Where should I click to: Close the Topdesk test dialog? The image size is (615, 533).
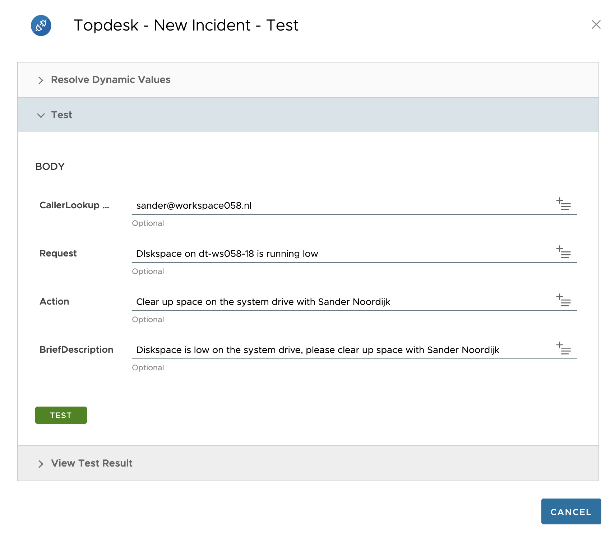pos(596,25)
